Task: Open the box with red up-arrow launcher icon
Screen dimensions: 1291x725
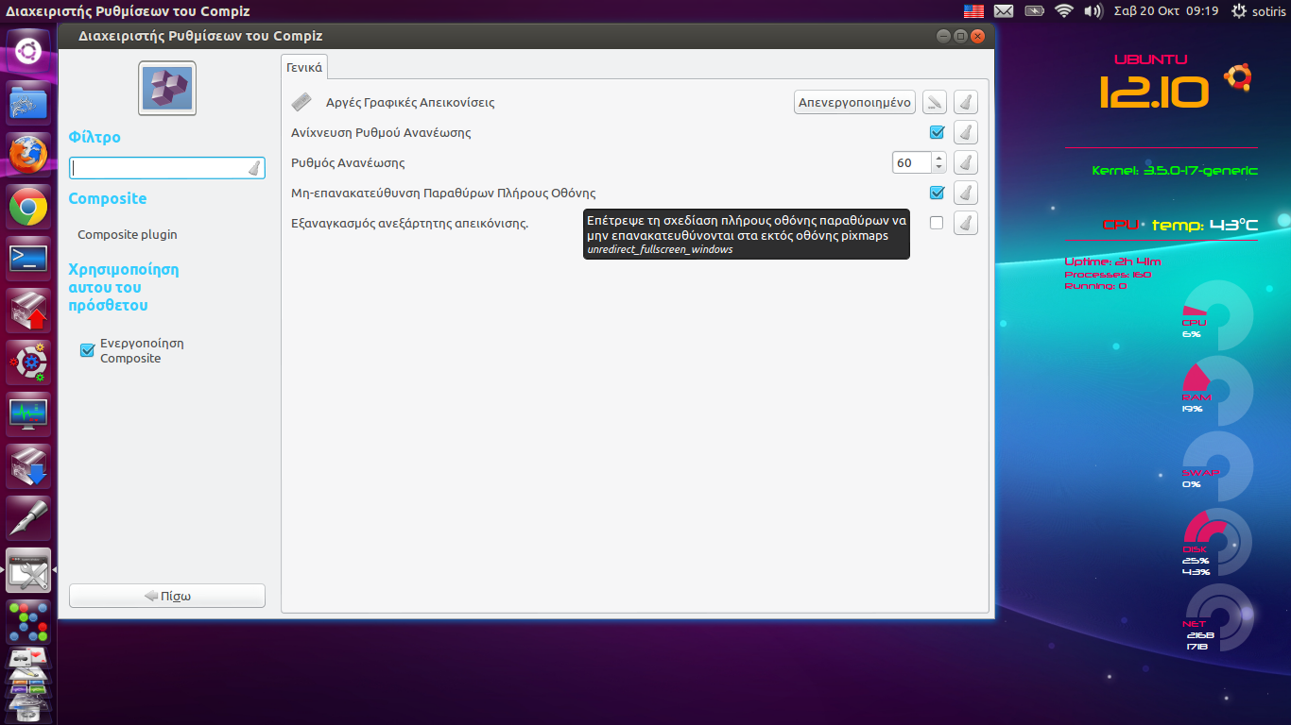Action: (x=28, y=309)
